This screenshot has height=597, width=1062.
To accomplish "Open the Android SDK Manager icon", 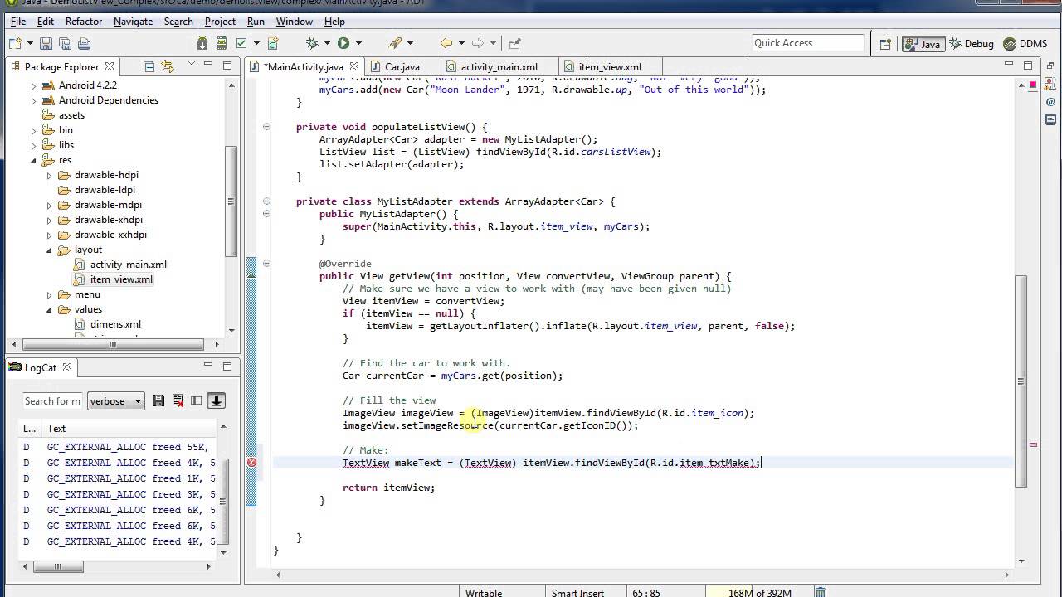I will (202, 43).
